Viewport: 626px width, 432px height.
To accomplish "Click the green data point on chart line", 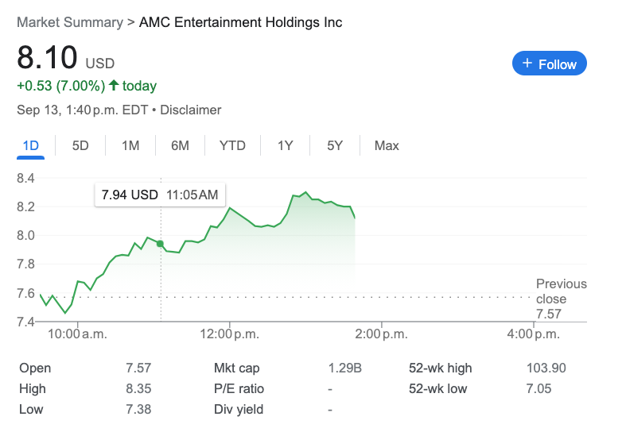I will [x=160, y=244].
